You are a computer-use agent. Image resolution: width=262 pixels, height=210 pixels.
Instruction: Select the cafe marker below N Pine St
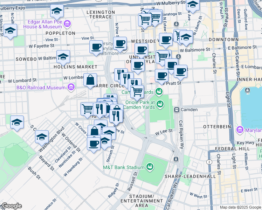tap(120, 44)
